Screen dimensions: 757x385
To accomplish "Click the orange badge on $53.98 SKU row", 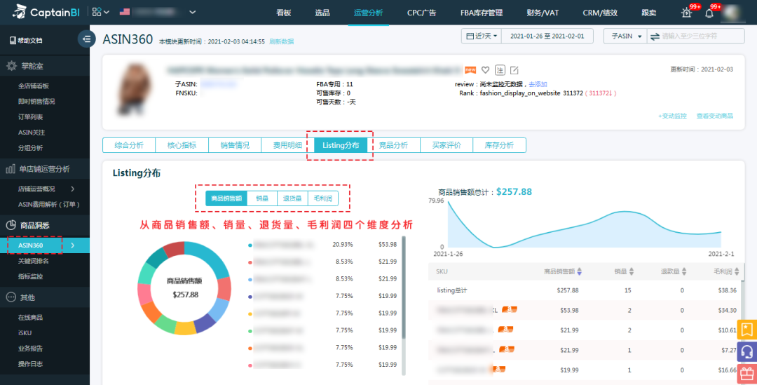I will point(510,310).
